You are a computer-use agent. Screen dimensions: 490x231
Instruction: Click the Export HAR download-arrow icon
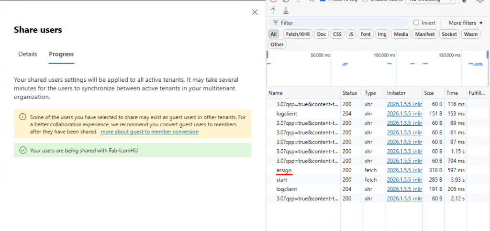286,10
